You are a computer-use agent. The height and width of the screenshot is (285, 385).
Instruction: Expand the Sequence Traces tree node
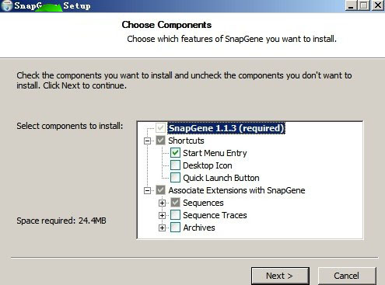162,215
